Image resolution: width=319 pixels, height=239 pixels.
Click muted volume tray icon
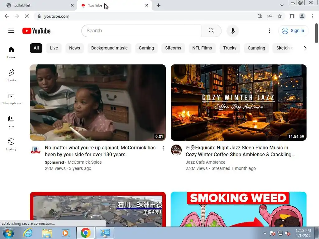(x=288, y=233)
